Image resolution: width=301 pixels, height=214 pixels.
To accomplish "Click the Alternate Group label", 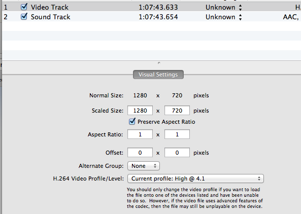I will coord(101,166).
